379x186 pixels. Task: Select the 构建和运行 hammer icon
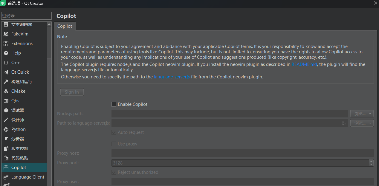pyautogui.click(x=6, y=82)
